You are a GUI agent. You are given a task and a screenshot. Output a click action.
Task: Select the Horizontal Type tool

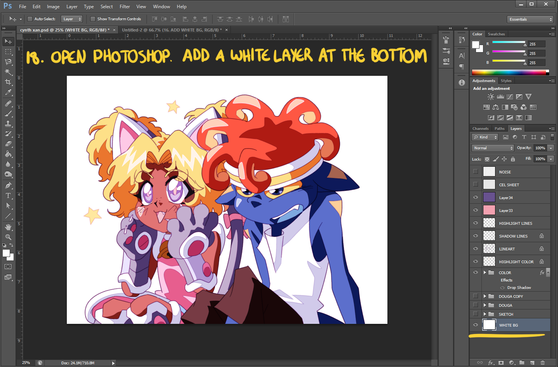[8, 196]
